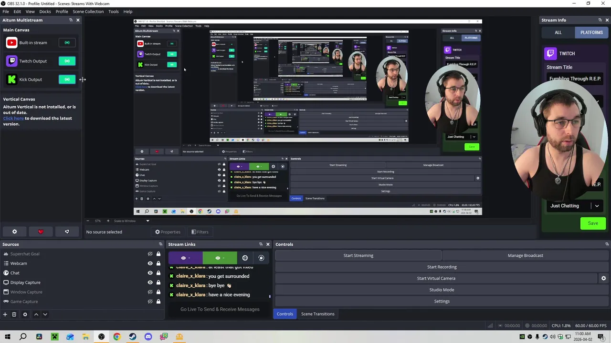Viewport: 611px width, 343px height.
Task: Toggle the Twitch Output stream button
Action: tap(67, 61)
